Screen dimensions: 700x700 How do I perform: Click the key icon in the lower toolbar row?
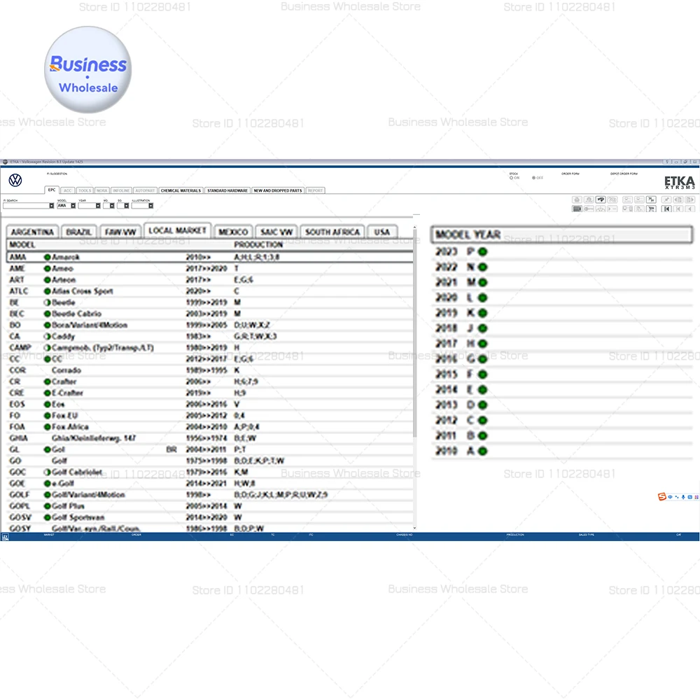tap(589, 209)
